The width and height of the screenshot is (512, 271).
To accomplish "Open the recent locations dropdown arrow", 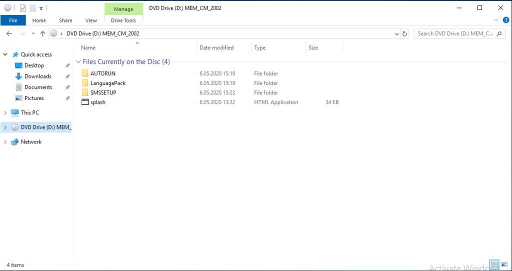I will pyautogui.click(x=33, y=33).
